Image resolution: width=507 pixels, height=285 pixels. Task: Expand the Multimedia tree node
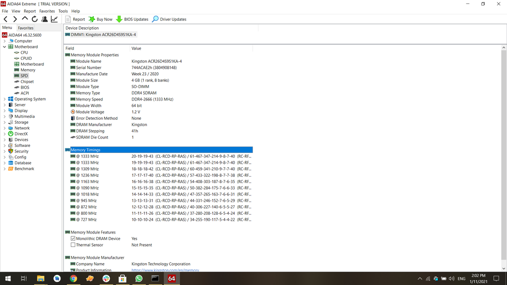click(x=4, y=117)
